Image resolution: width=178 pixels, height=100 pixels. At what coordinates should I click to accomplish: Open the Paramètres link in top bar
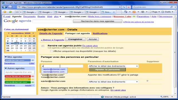click(143, 17)
